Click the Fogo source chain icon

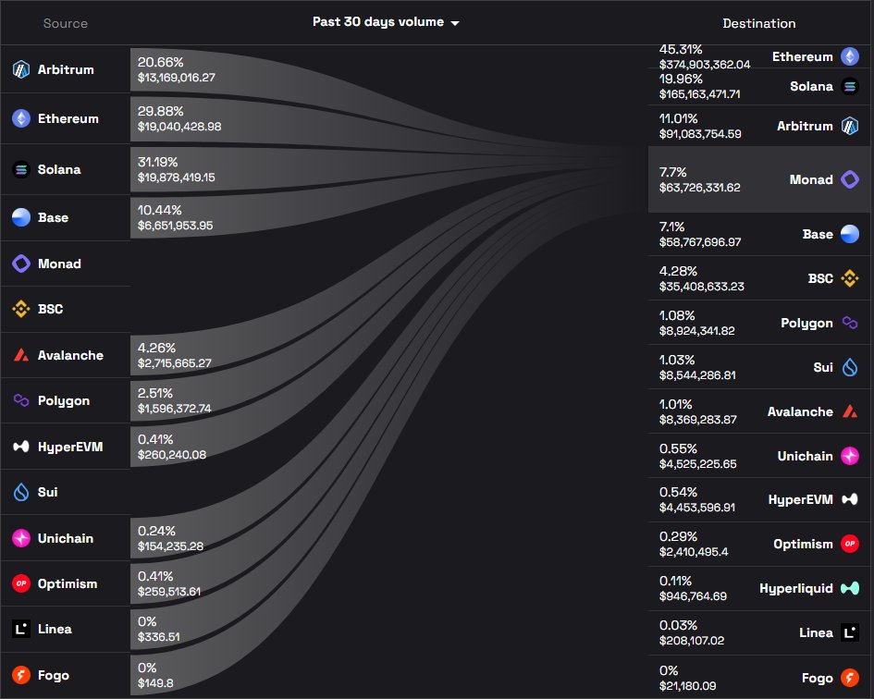[21, 675]
